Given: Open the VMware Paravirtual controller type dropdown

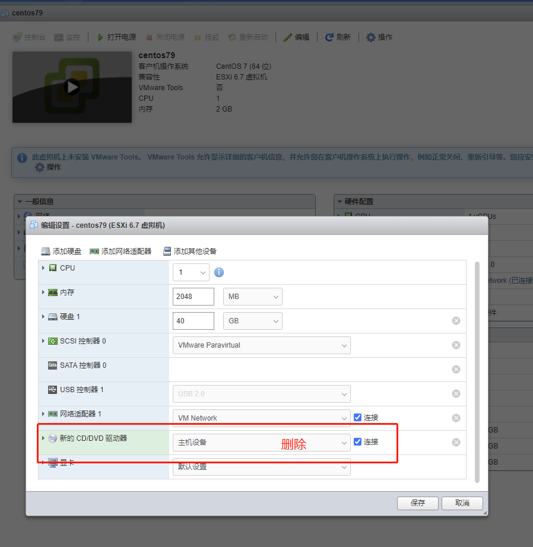Looking at the screenshot, I should coord(261,345).
